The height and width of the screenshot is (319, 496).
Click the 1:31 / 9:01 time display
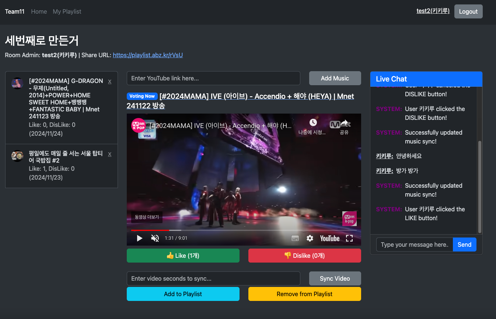[x=176, y=238]
